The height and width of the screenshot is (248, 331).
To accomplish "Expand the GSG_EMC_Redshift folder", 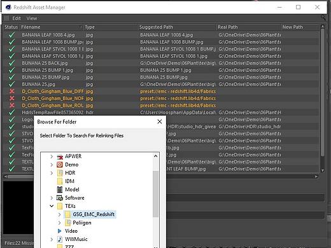I will (59, 215).
